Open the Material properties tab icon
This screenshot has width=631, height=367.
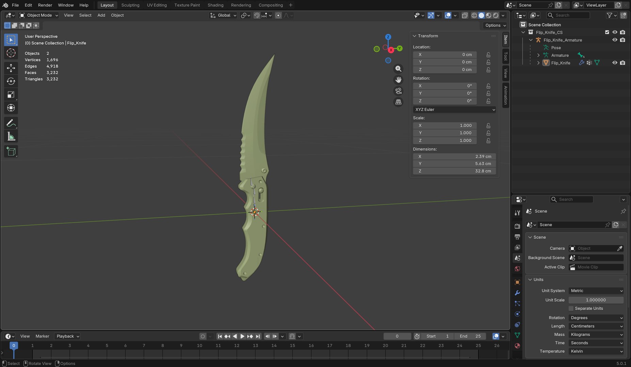[x=517, y=346]
